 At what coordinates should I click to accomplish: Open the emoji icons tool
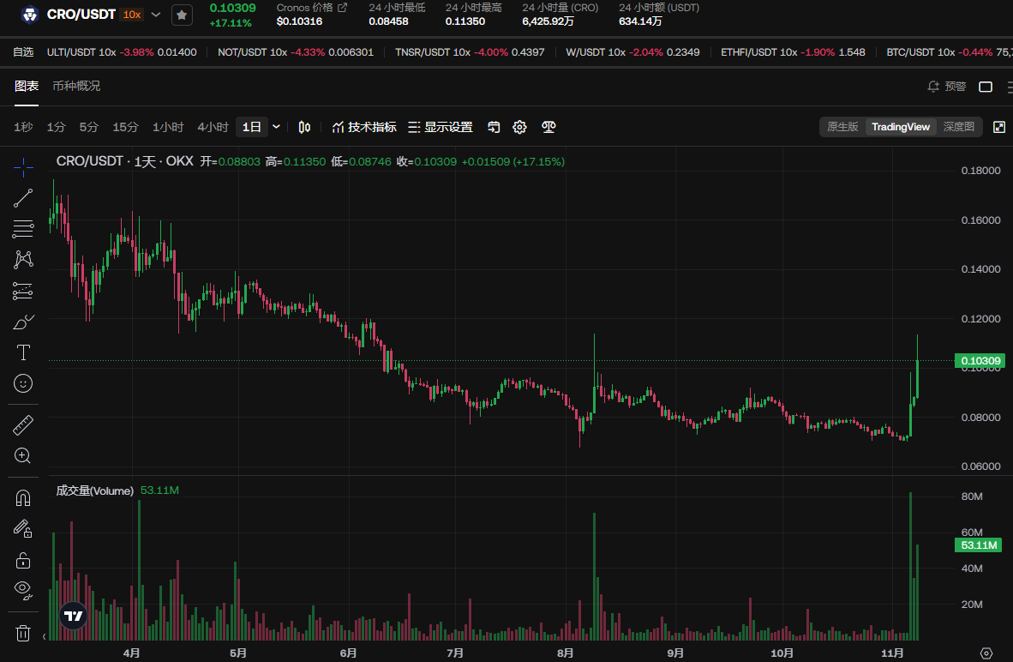pyautogui.click(x=23, y=384)
